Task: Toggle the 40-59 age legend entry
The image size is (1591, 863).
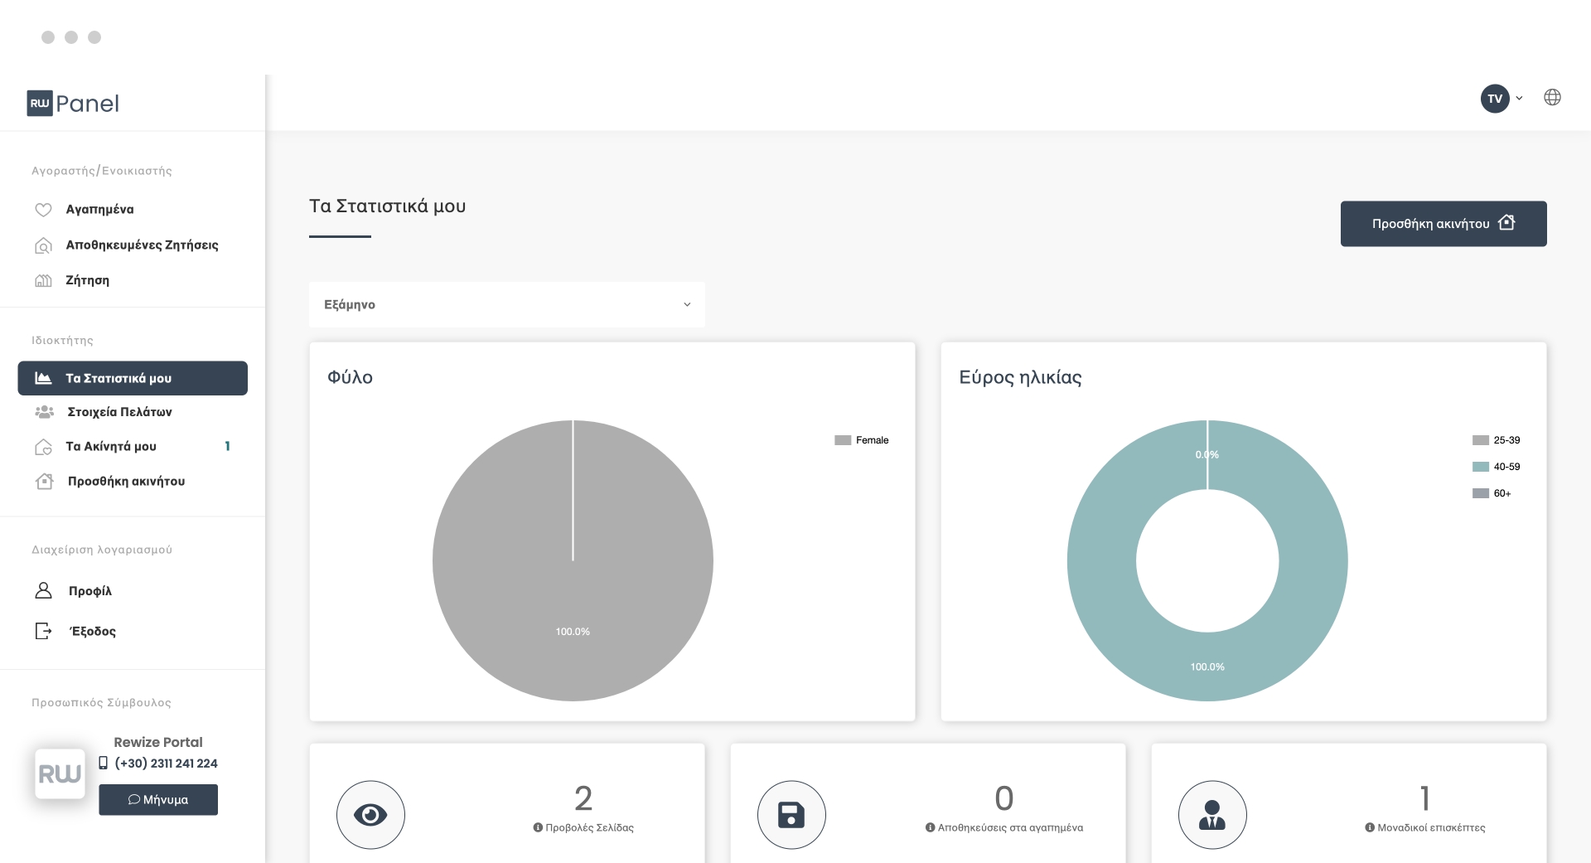Action: point(1497,467)
